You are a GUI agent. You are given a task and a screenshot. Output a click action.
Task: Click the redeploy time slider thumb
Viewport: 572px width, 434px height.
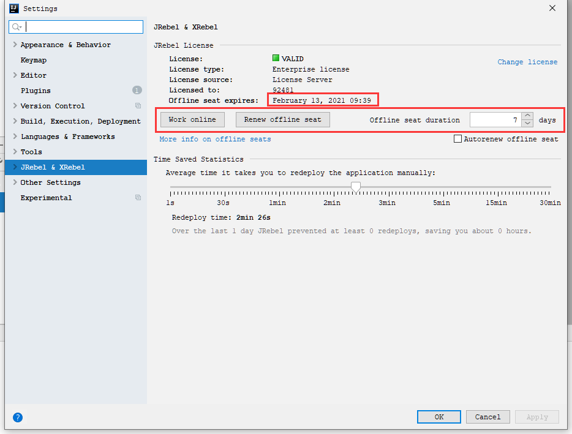(x=356, y=187)
